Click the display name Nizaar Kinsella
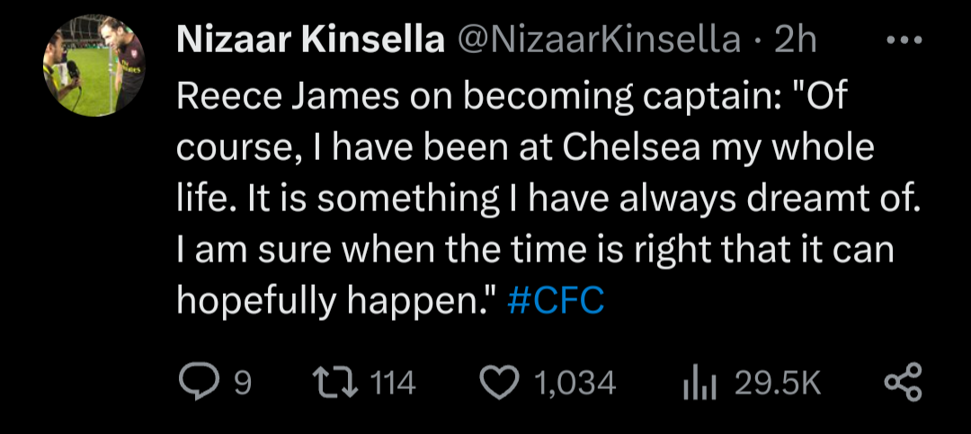 [312, 40]
